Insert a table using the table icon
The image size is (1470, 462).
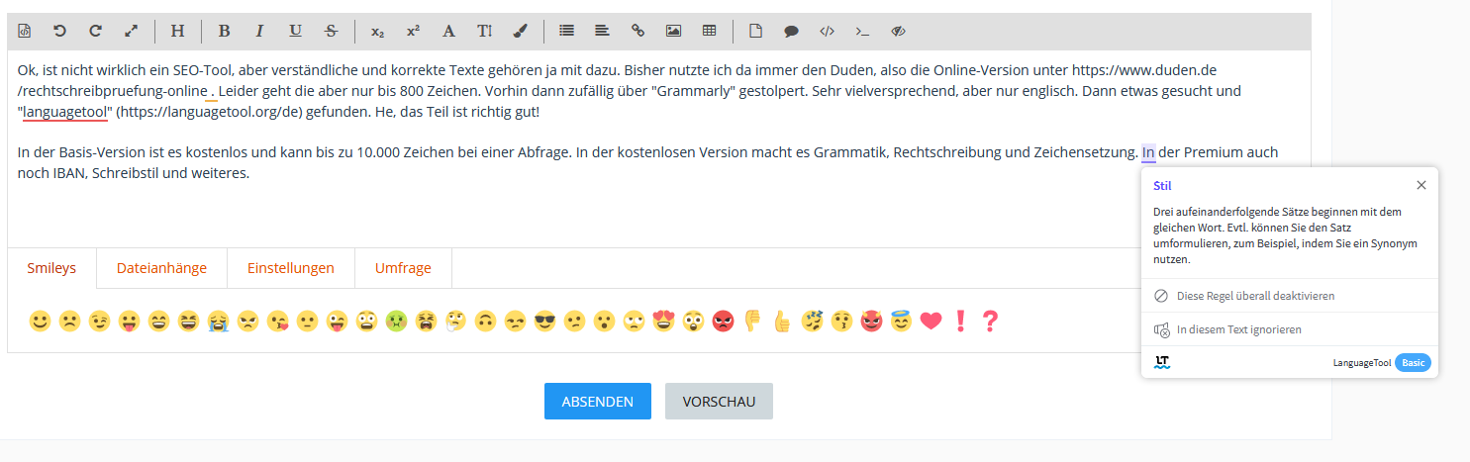click(x=709, y=31)
